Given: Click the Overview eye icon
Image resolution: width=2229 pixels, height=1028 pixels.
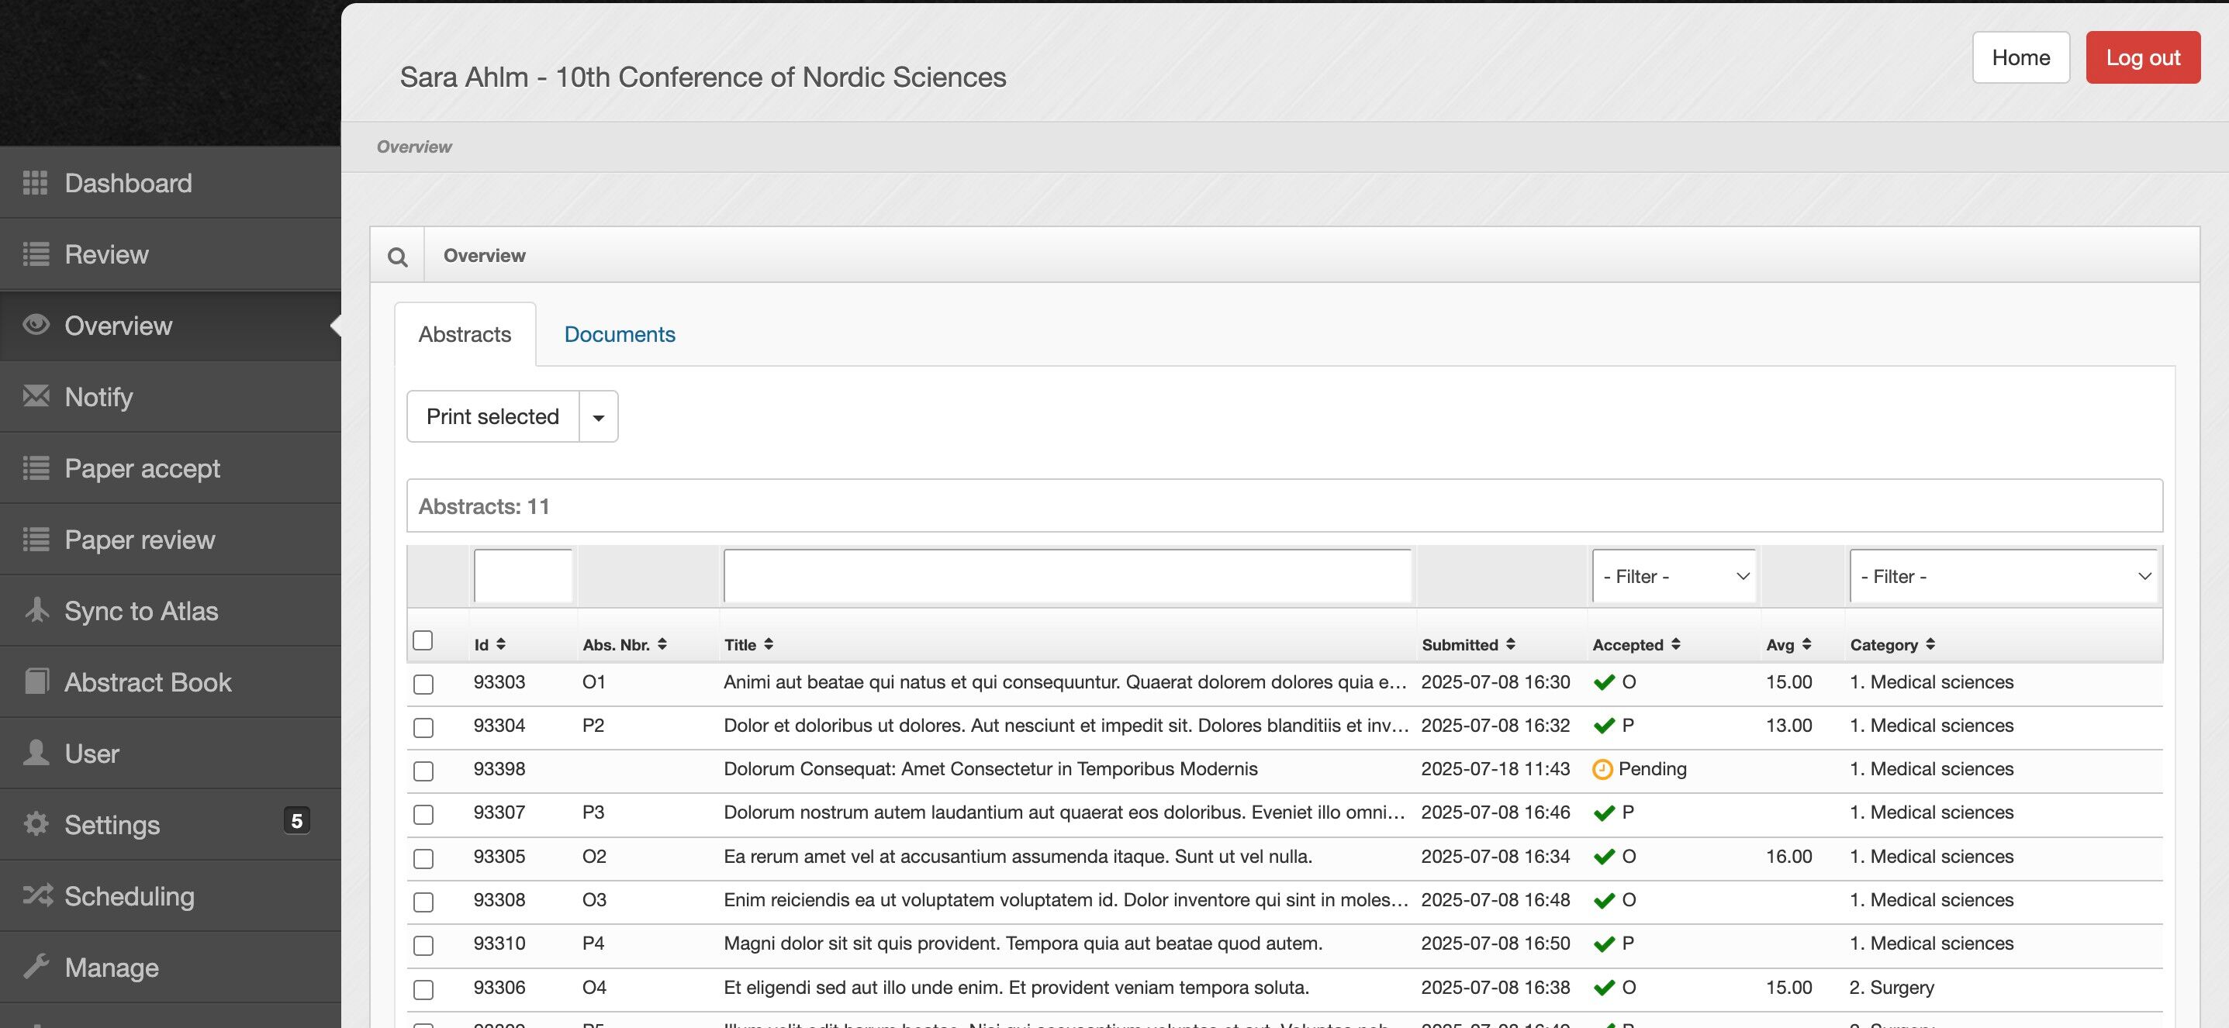Looking at the screenshot, I should point(36,325).
